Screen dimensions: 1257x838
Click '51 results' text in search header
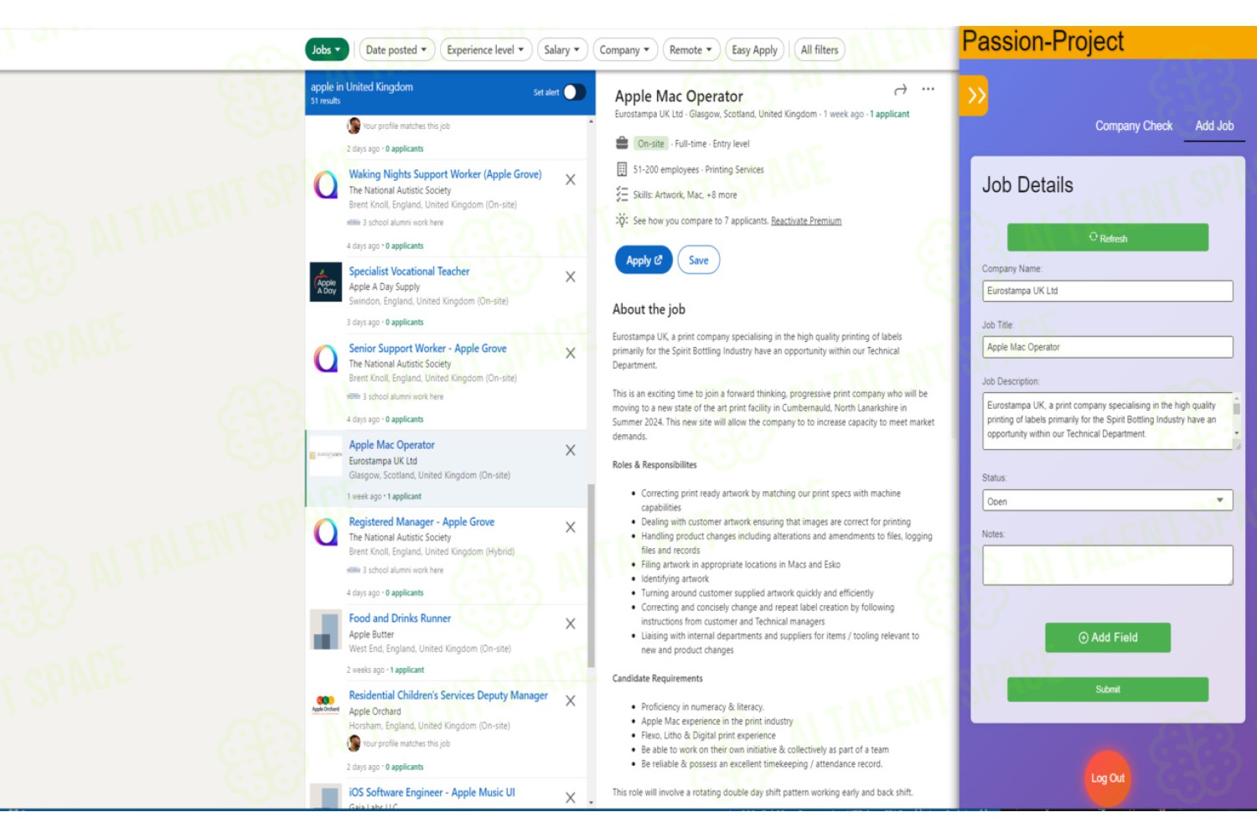coord(325,101)
